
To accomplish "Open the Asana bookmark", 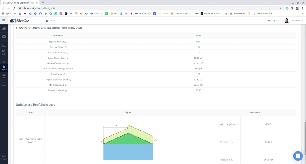I will pyautogui.click(x=163, y=13).
